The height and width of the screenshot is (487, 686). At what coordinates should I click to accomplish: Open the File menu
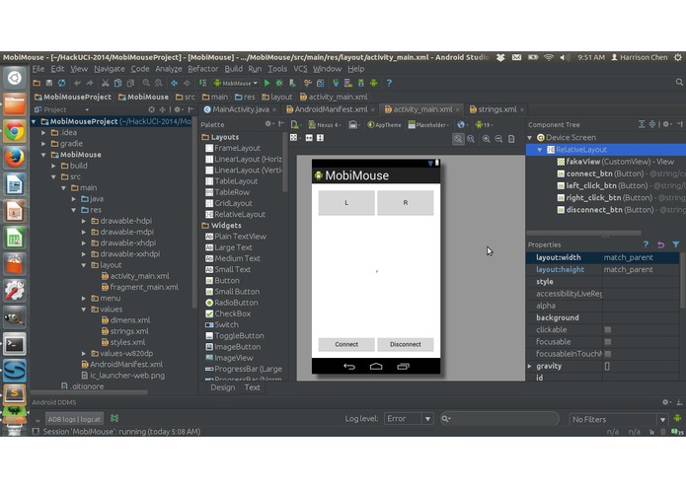(38, 69)
